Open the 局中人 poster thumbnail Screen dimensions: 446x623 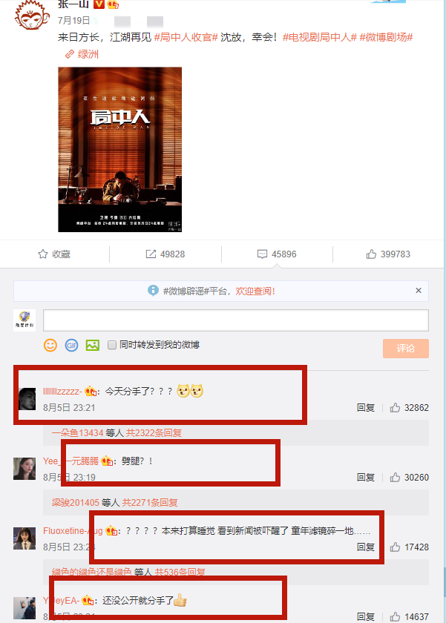point(120,149)
